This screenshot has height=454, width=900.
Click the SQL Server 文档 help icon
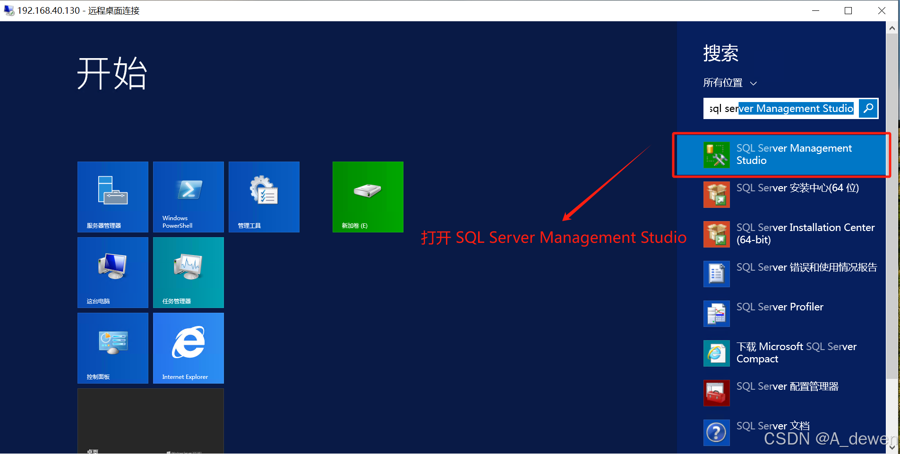717,433
